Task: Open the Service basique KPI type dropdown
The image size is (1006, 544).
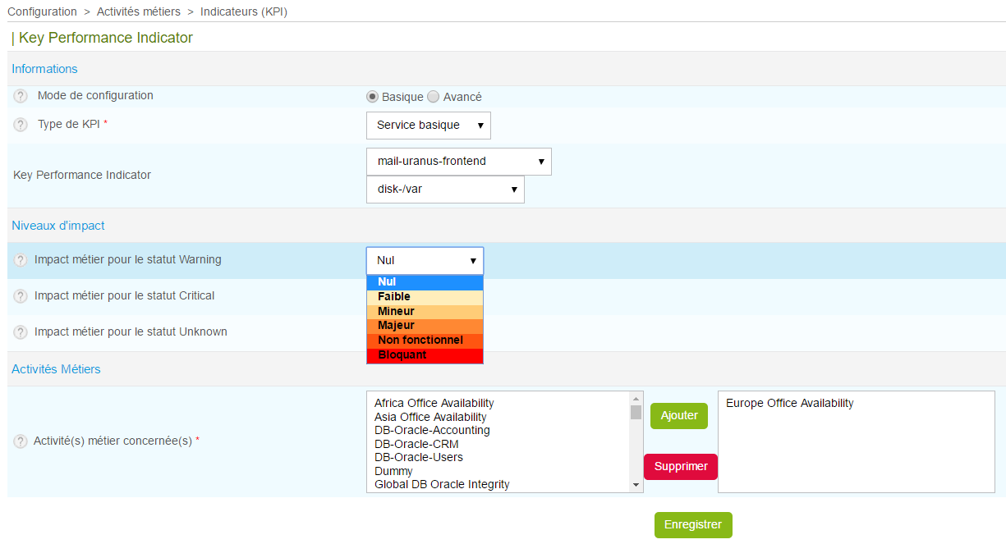Action: coord(428,126)
